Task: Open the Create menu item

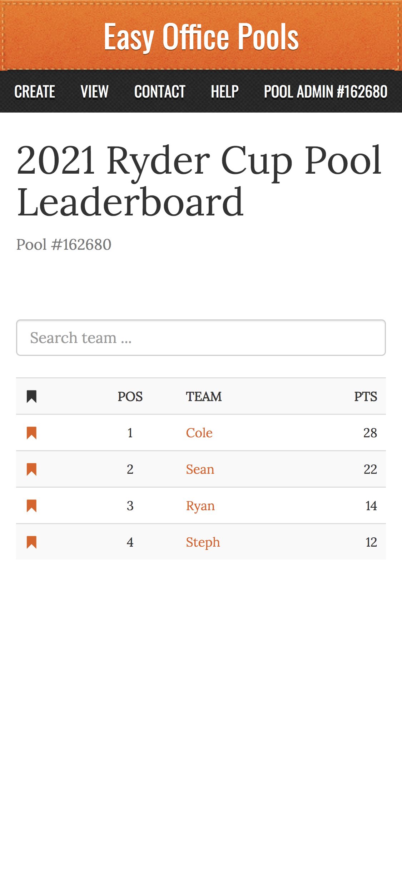Action: (x=35, y=92)
